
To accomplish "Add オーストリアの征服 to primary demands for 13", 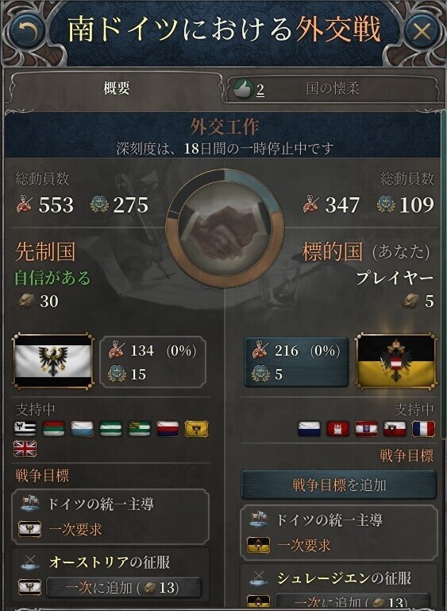I will [123, 587].
